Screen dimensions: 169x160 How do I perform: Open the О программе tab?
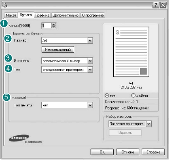click(x=93, y=15)
